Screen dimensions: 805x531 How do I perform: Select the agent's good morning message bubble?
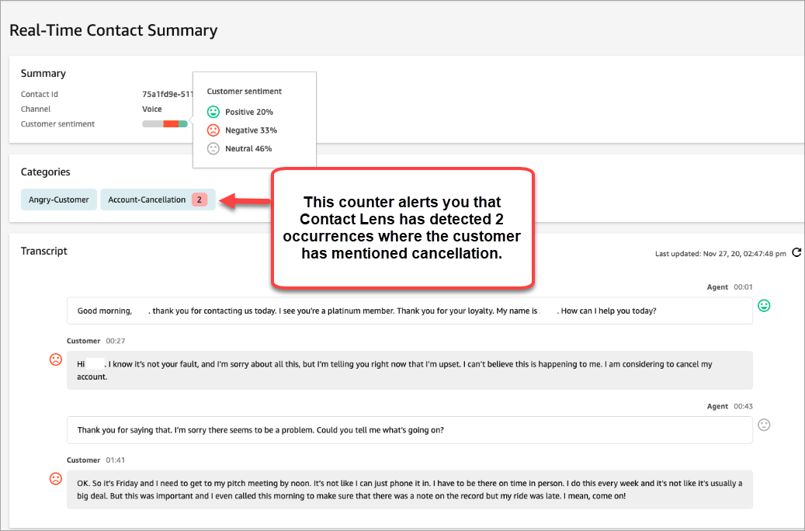(409, 311)
